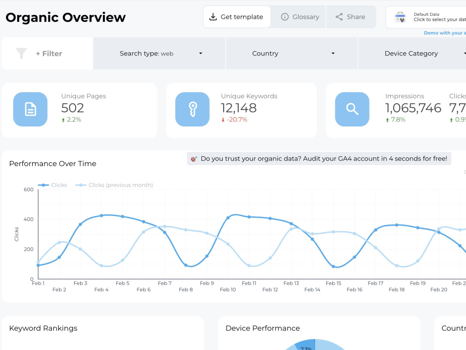Click the Glossary info icon
This screenshot has height=350, width=466.
click(285, 16)
